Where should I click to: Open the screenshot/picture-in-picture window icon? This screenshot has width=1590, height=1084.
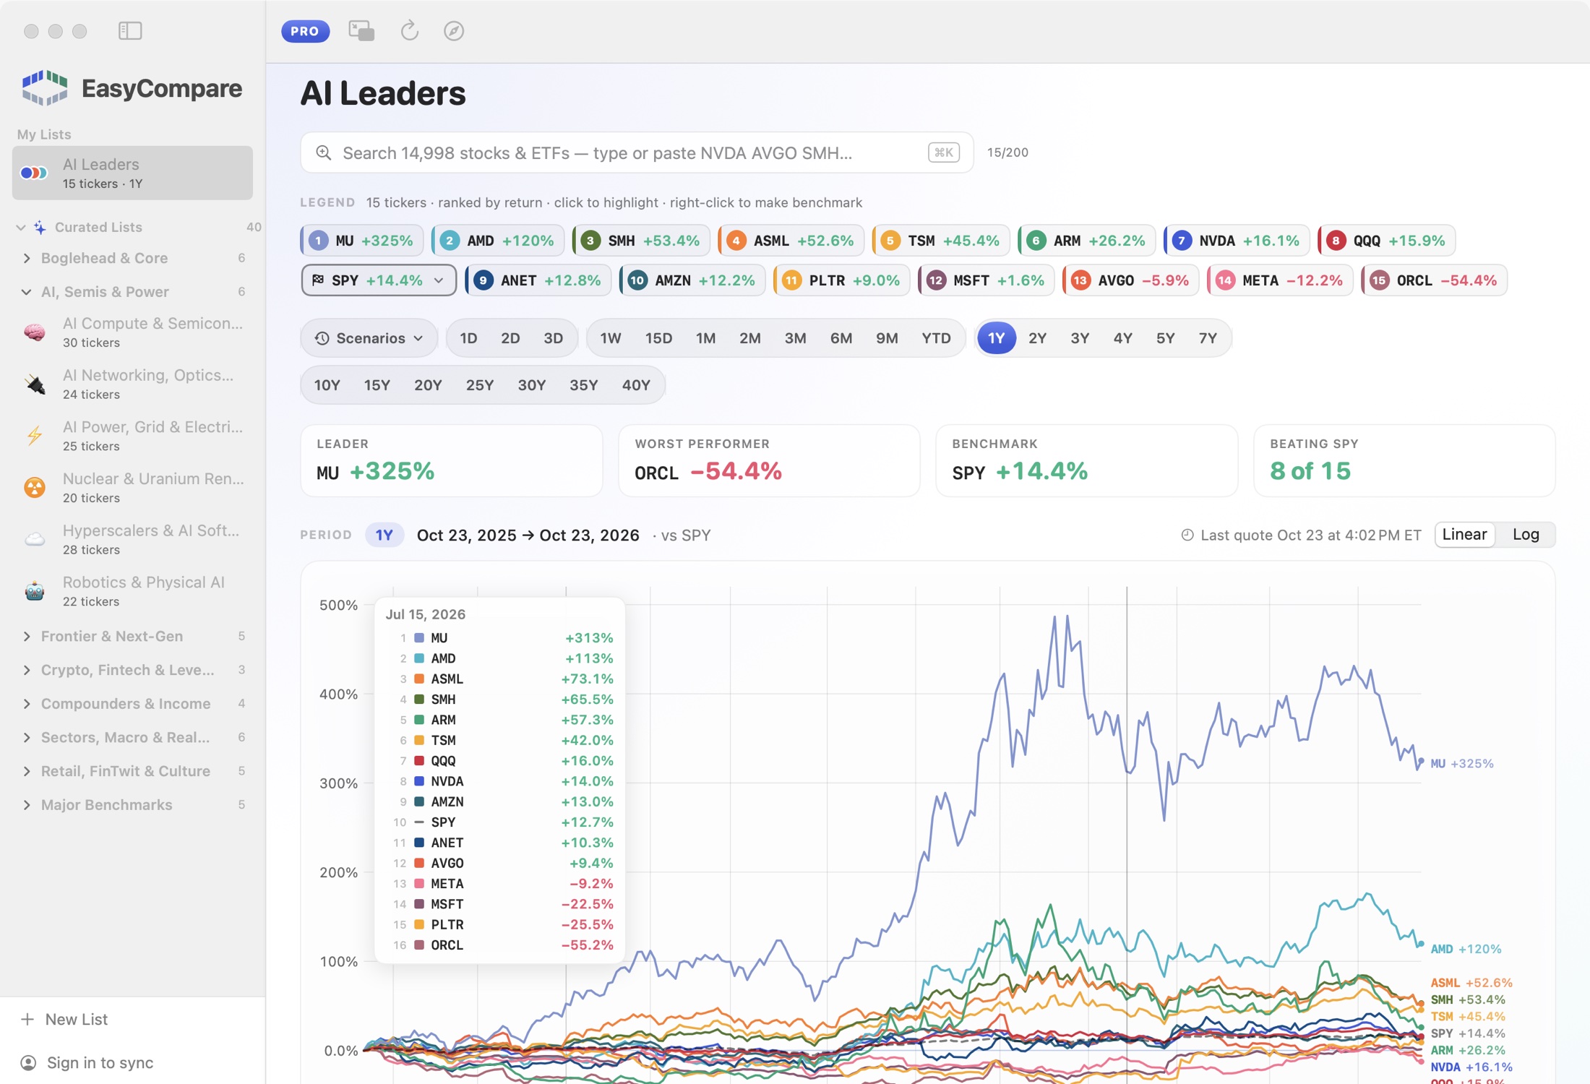361,30
